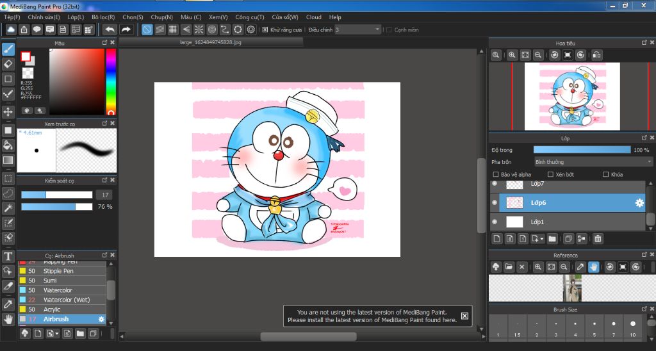Image resolution: width=656 pixels, height=351 pixels.
Task: Flip the Navigator view horizontally
Action: (597, 55)
